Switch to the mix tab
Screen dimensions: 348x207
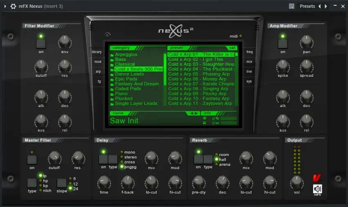point(249,62)
